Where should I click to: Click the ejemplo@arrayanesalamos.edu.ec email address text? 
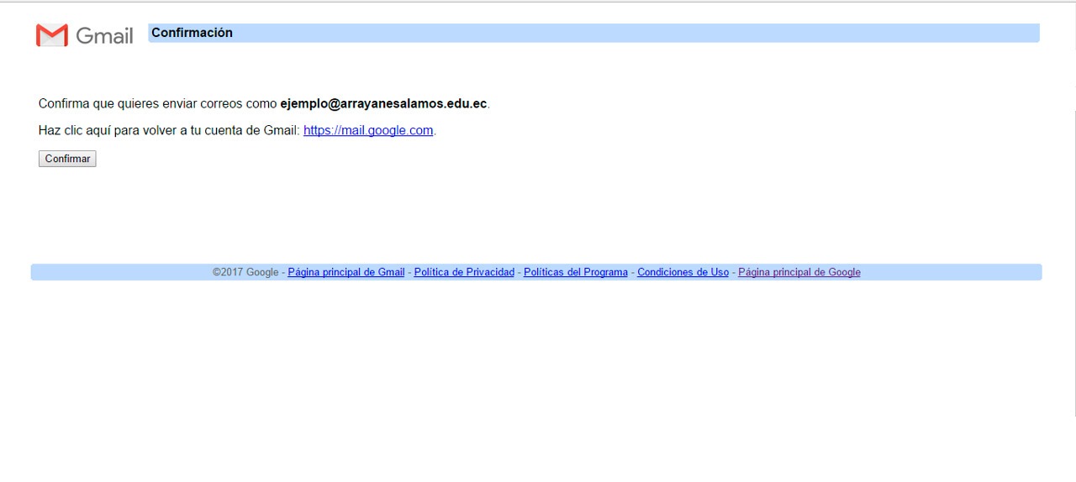click(x=383, y=103)
